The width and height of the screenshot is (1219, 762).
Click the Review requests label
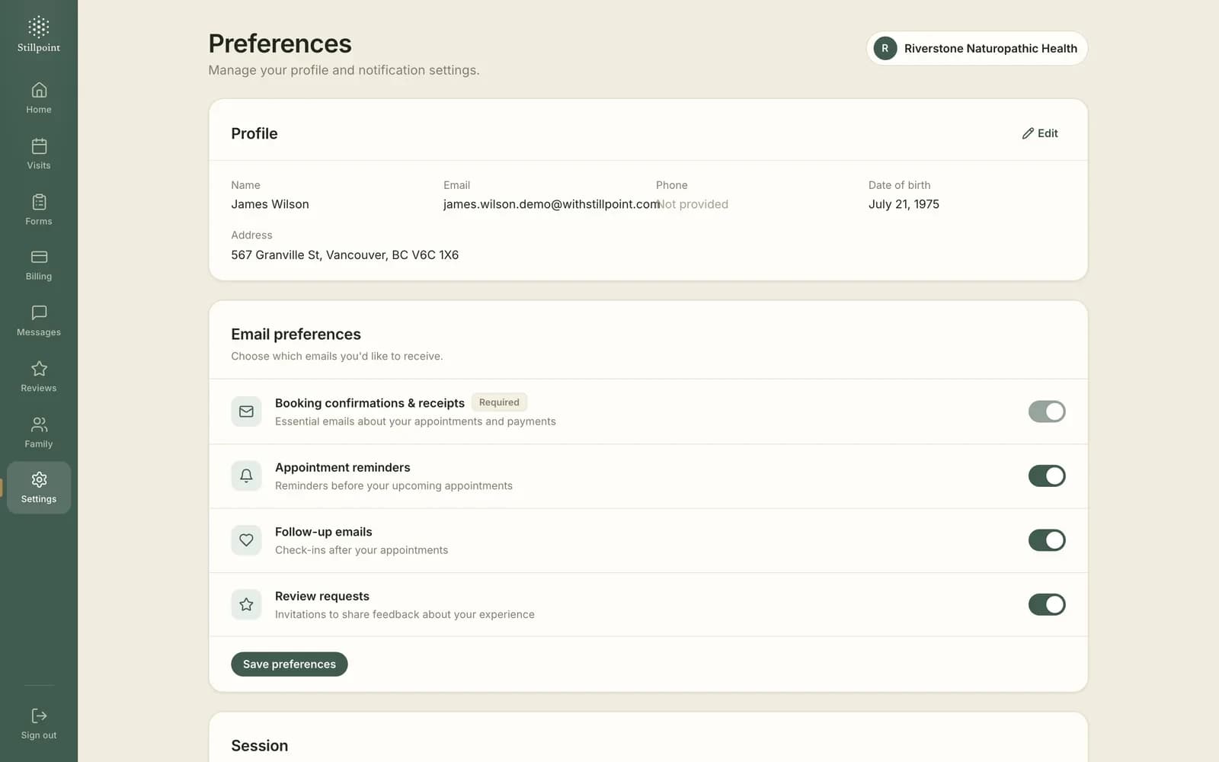pos(322,596)
